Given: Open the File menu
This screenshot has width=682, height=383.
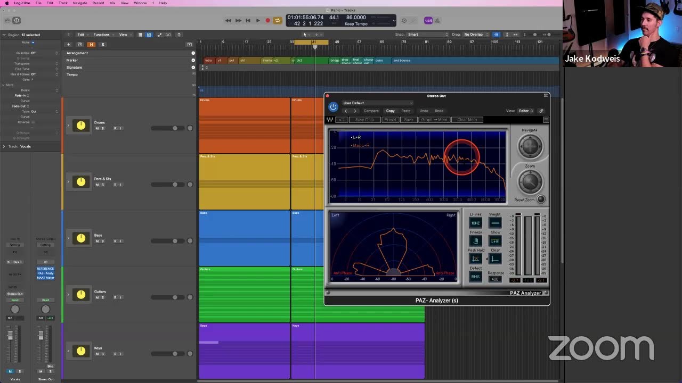Looking at the screenshot, I should (x=38, y=3).
